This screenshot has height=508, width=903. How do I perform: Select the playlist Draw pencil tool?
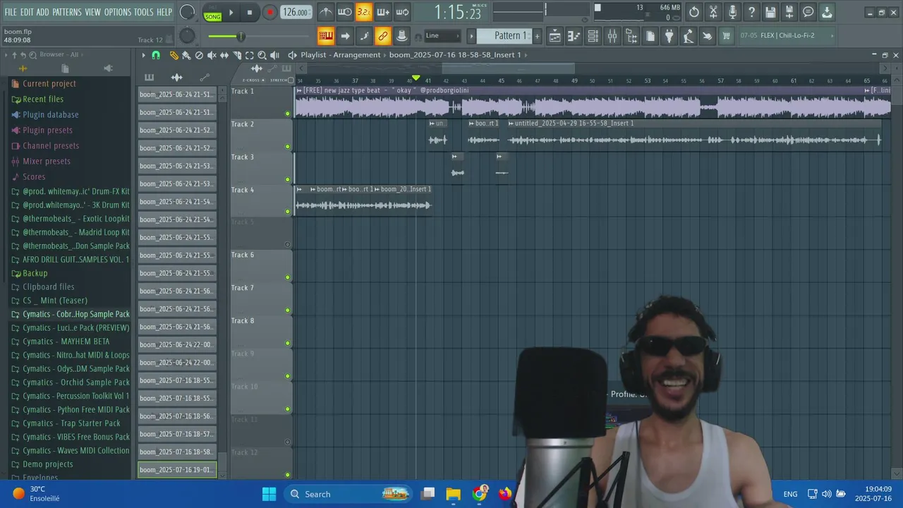point(174,55)
